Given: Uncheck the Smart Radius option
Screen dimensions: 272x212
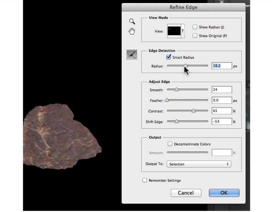Looking at the screenshot, I should [168, 57].
